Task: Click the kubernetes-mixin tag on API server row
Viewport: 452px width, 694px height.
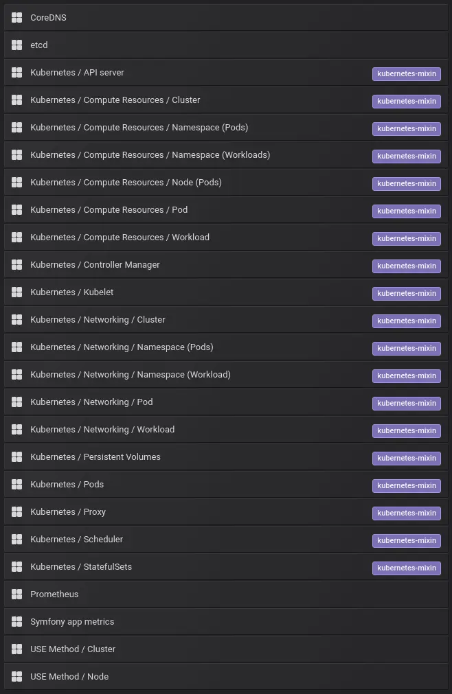Action: [x=407, y=73]
